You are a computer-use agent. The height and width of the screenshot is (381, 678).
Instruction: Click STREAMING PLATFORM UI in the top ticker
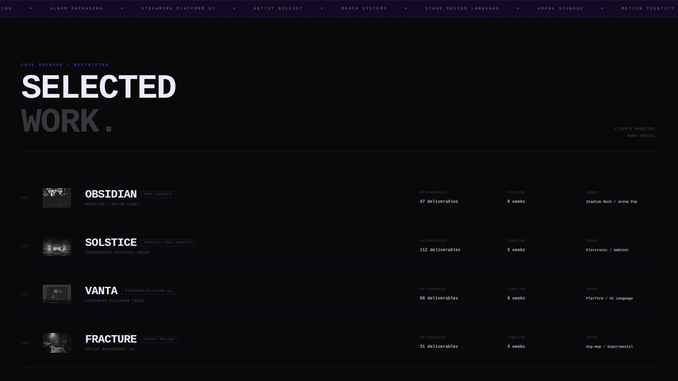coord(178,8)
